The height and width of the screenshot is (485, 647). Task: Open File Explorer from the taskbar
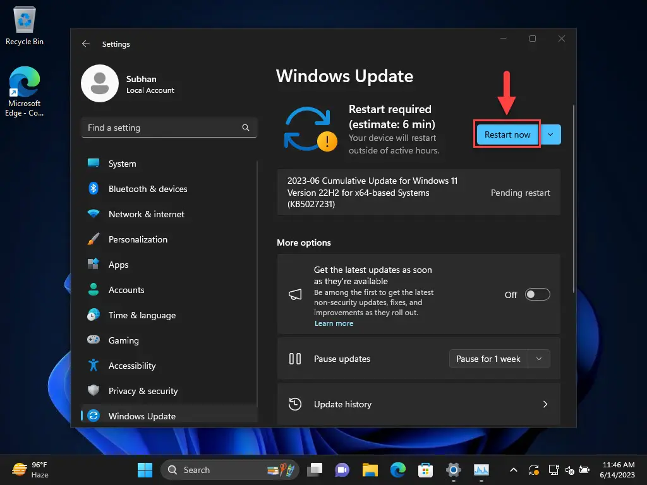pyautogui.click(x=370, y=470)
